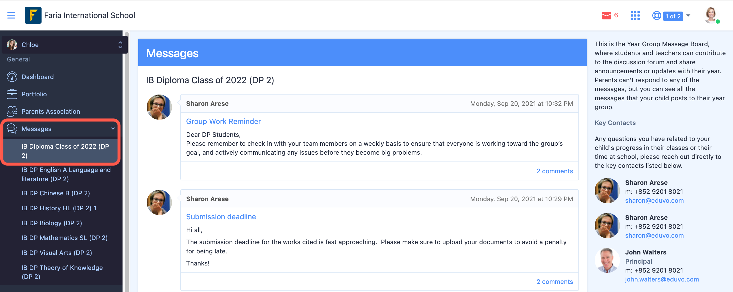The height and width of the screenshot is (292, 733).
Task: Click the Messages panel header
Action: [362, 53]
